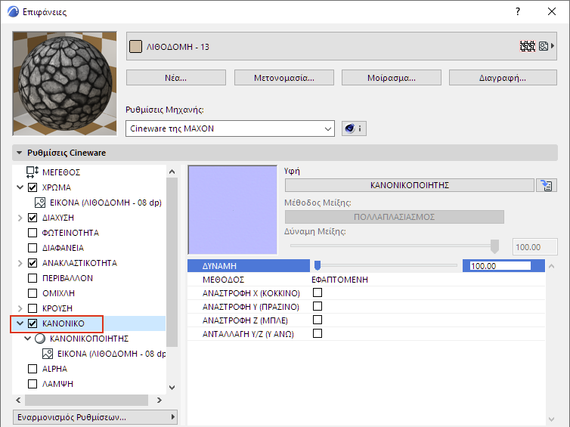Open surface list flyout arrow at right
Image resolution: width=570 pixels, height=427 pixels.
point(553,46)
